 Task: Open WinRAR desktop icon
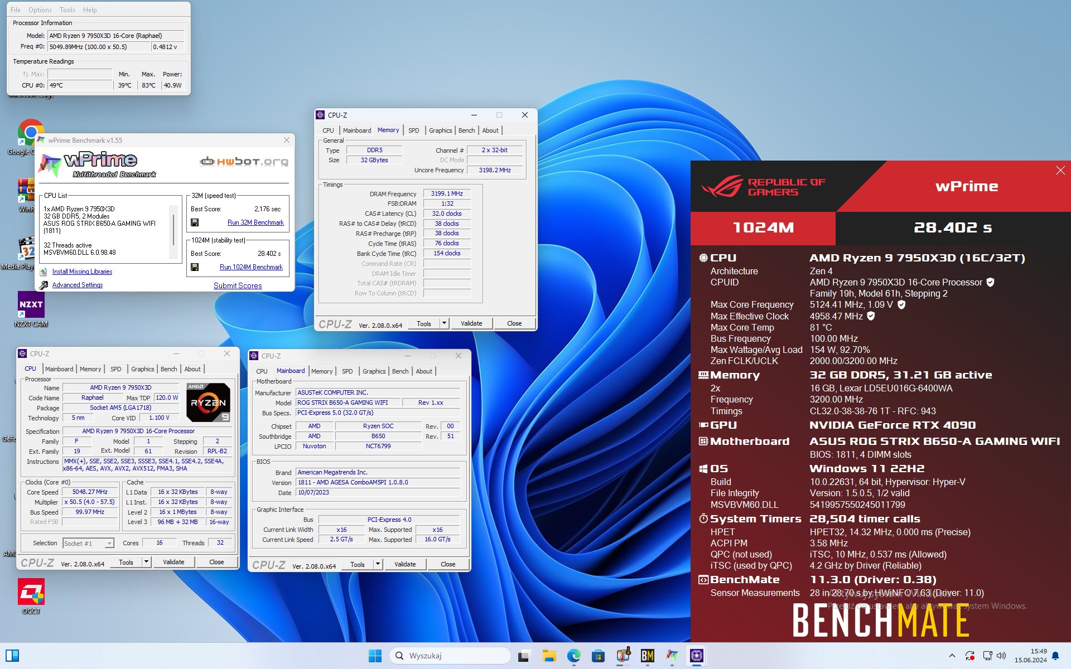pos(26,191)
